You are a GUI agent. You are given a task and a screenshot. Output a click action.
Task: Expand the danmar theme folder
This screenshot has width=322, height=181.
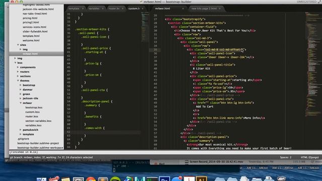(21, 89)
